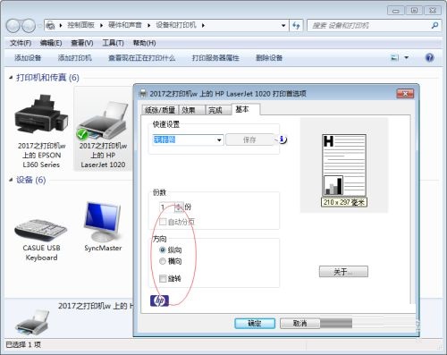Open the address bar history dropdown
The height and width of the screenshot is (355, 447).
[283, 26]
